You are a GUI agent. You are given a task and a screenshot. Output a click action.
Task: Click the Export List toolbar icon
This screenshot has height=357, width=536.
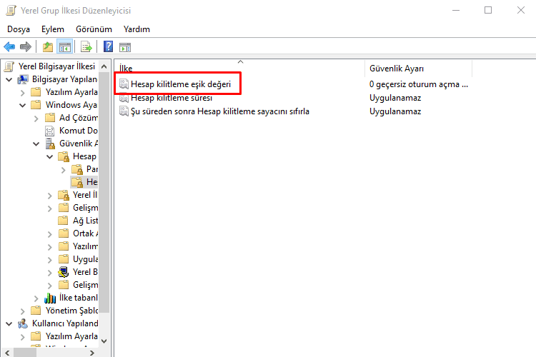(x=86, y=47)
